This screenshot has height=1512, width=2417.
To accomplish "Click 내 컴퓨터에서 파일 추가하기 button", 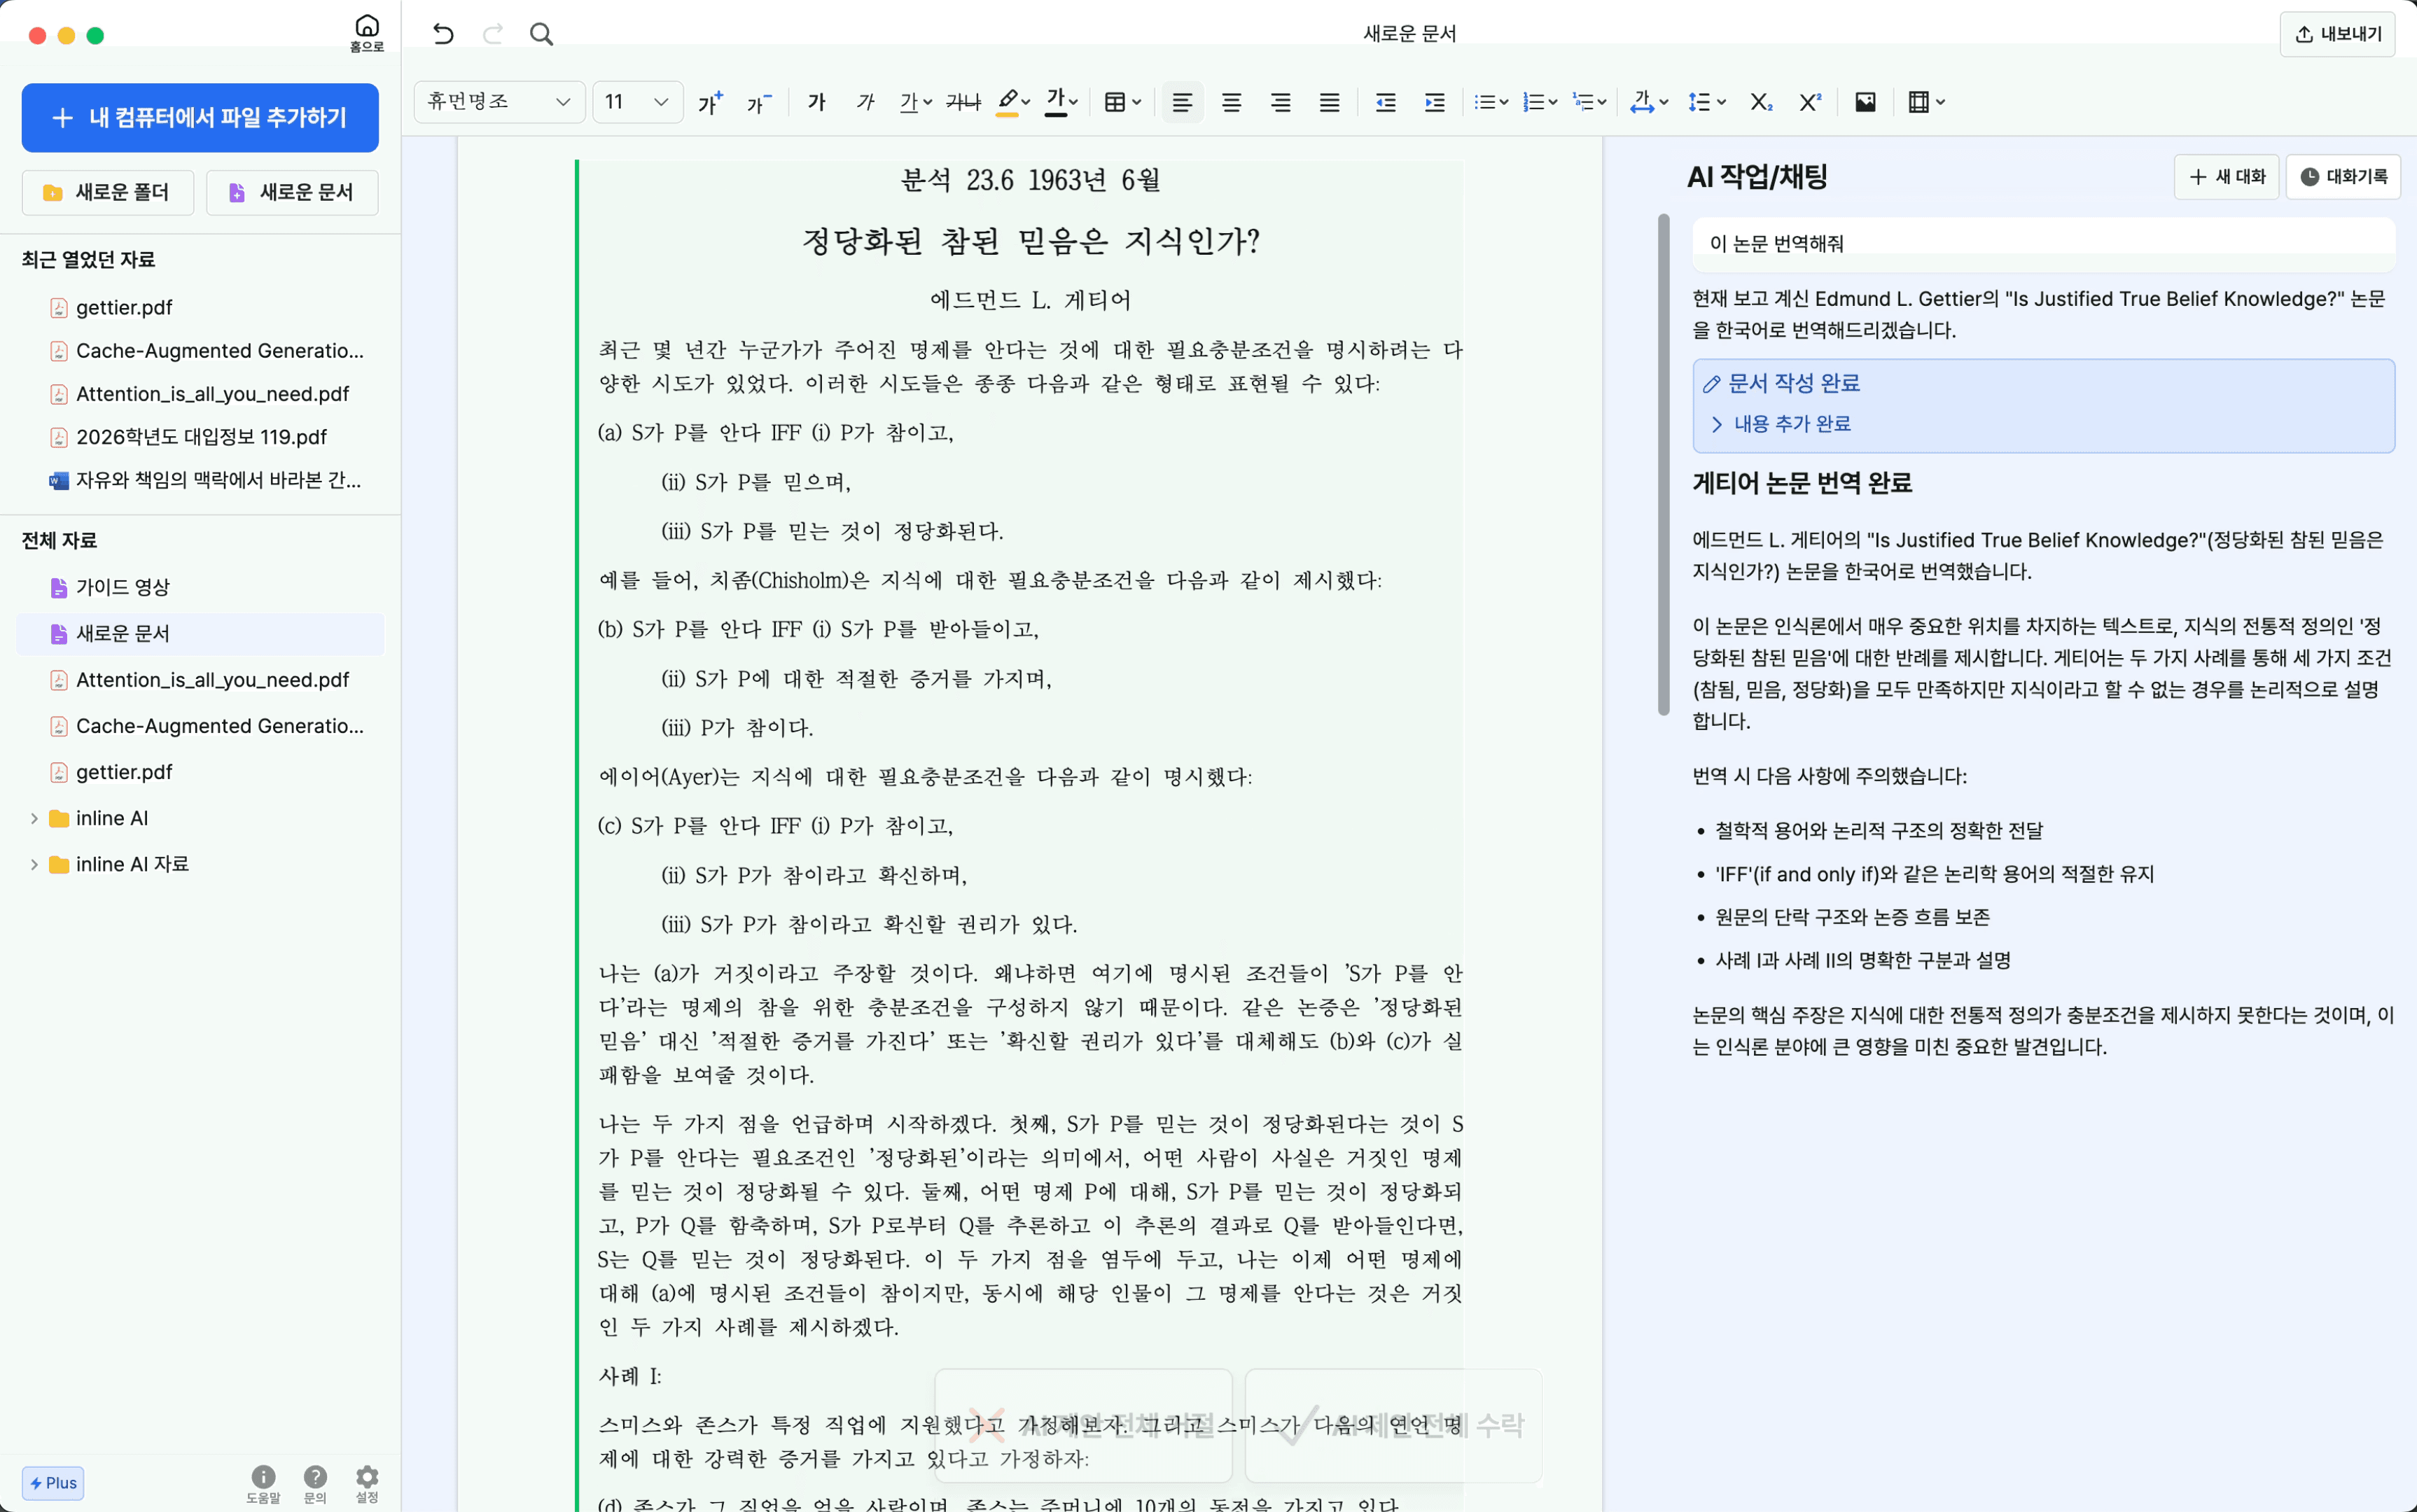I will tap(200, 118).
